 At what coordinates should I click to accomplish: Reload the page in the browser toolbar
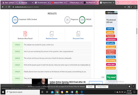(9, 7)
